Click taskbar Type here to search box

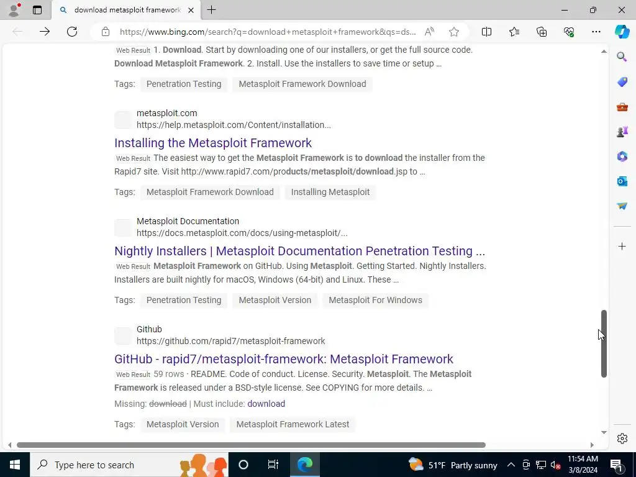[x=129, y=465]
